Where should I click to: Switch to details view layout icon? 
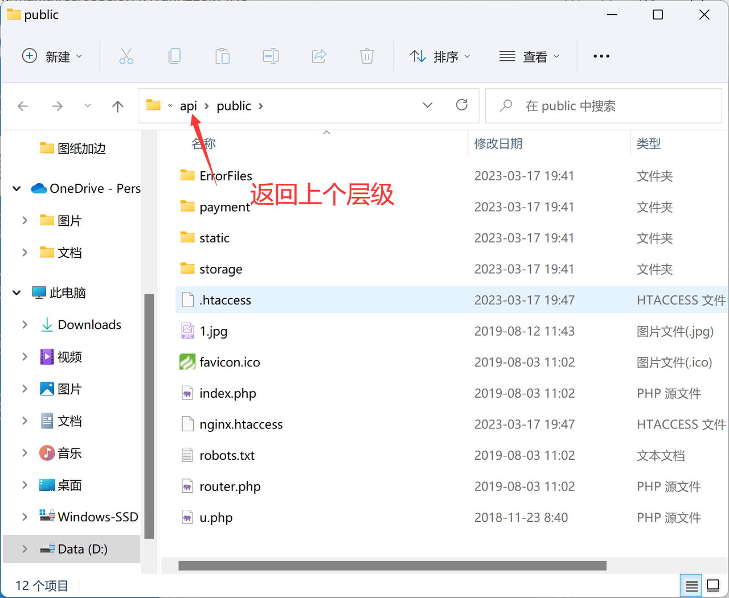pyautogui.click(x=691, y=585)
